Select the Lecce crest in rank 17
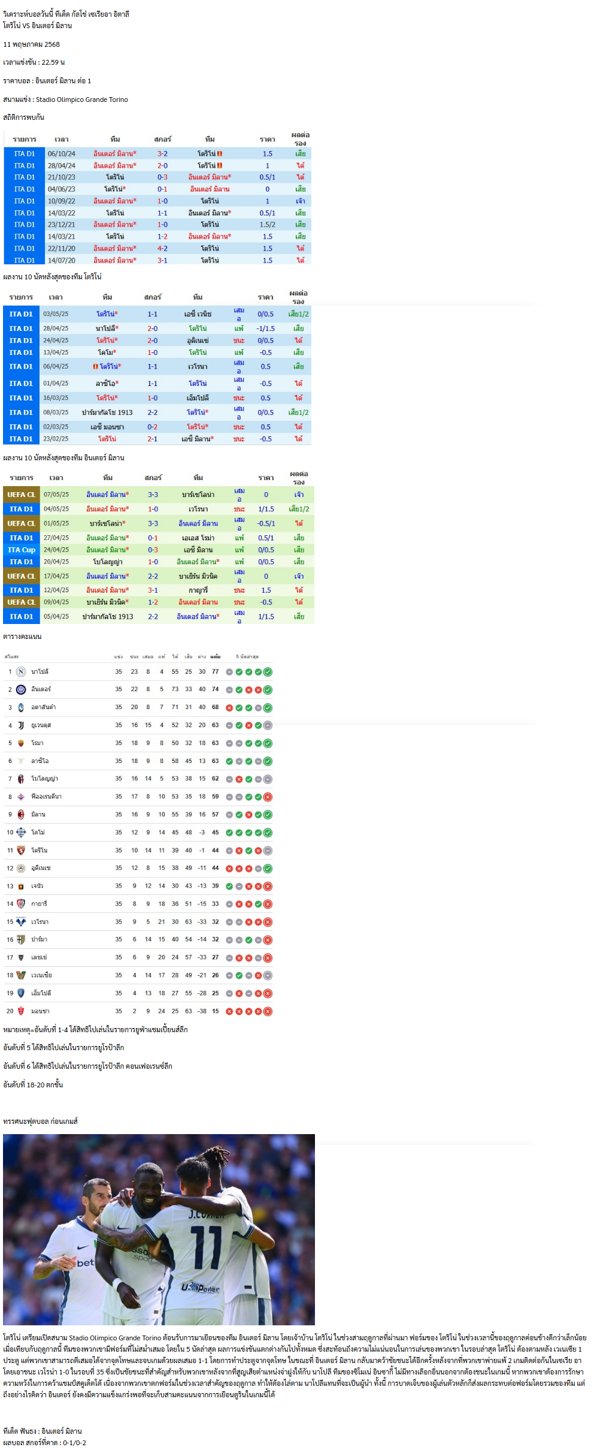This screenshot has height=1450, width=594. pyautogui.click(x=21, y=957)
